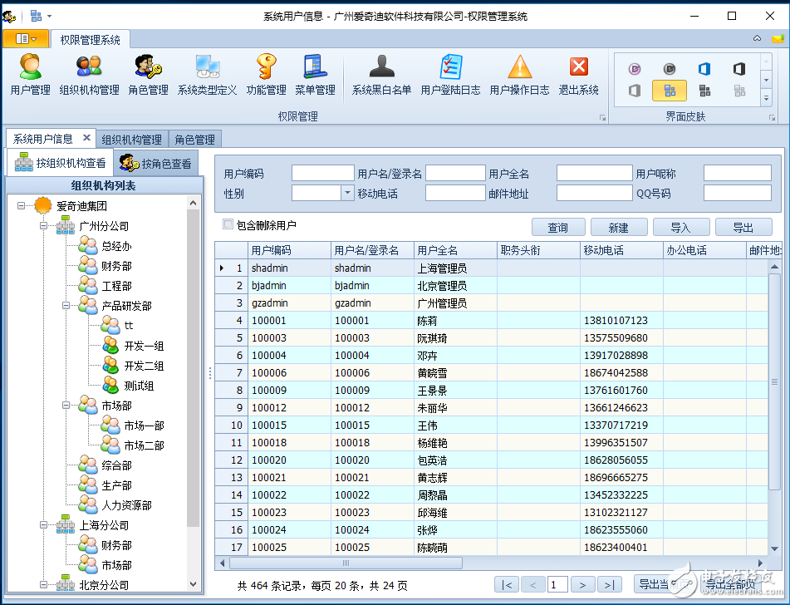Open 系统类型定义 from the ribbon
The image size is (790, 605).
[x=206, y=74]
